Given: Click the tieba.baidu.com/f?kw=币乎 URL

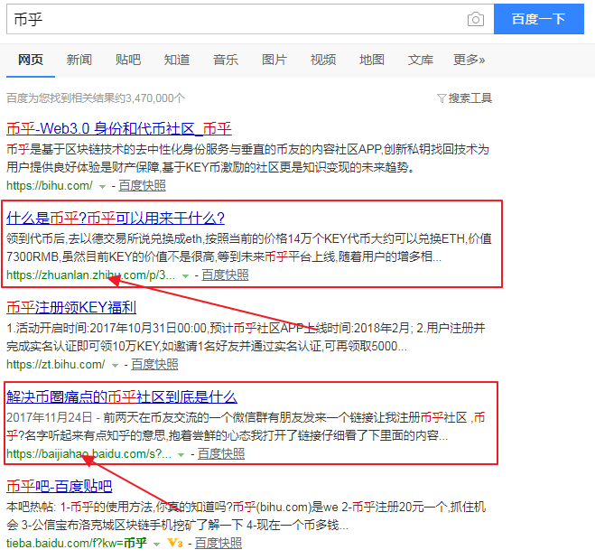Looking at the screenshot, I should coord(77,543).
